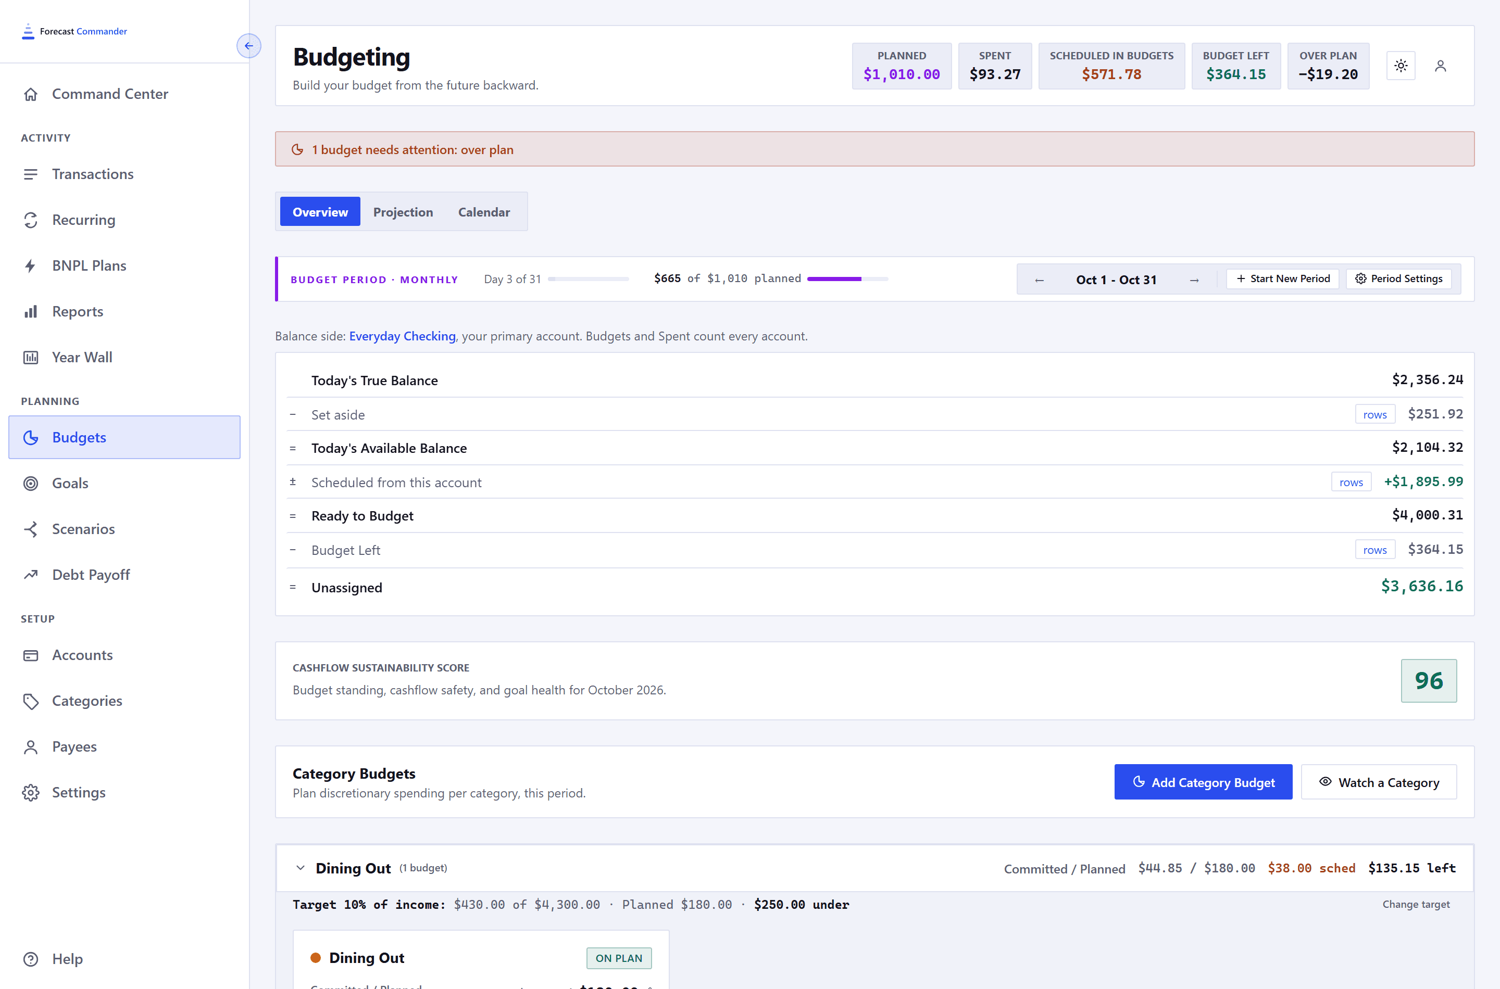Switch to the Overview tab
1500x989 pixels.
click(320, 211)
